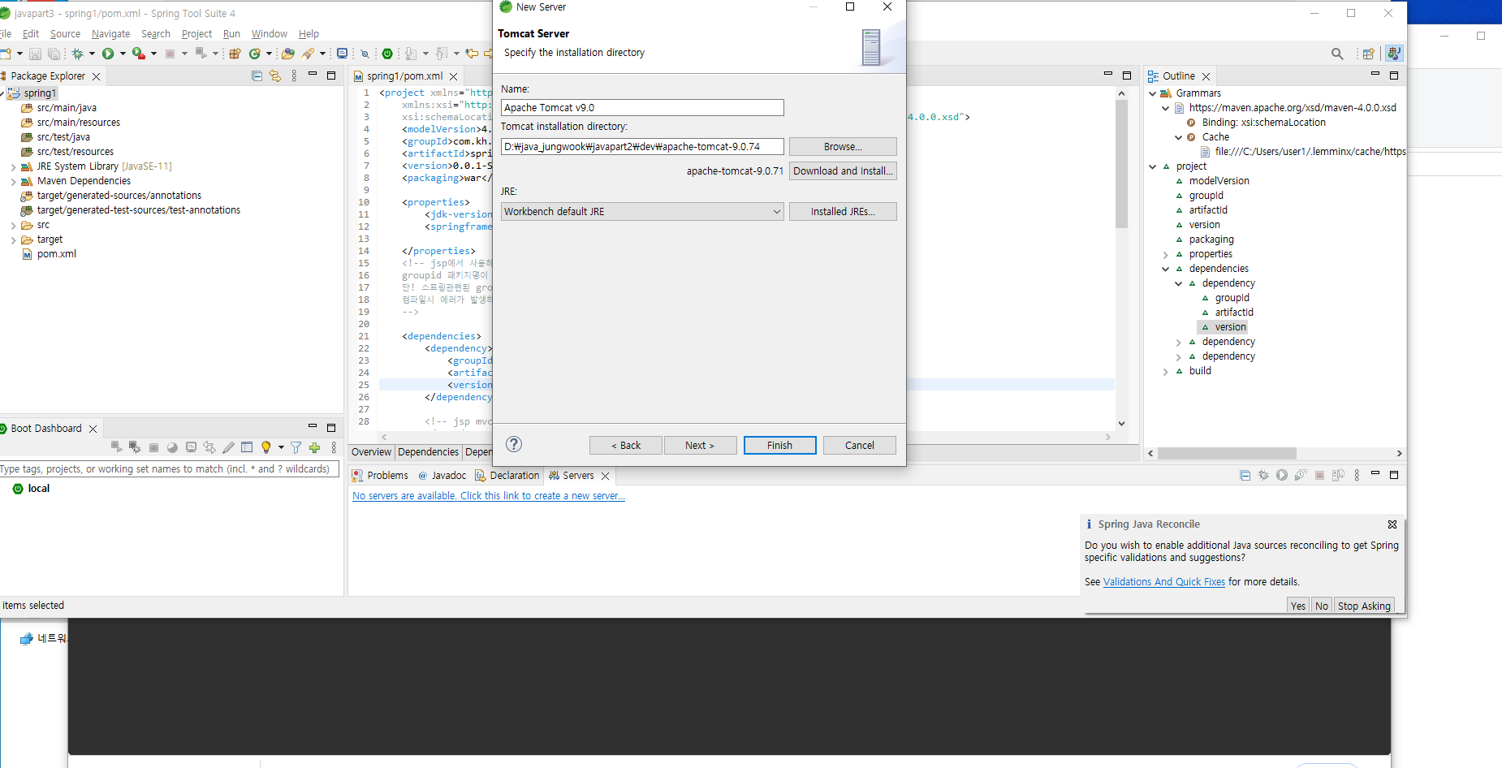Click the Boot Dashboard filter text field
The height and width of the screenshot is (768, 1502).
pos(169,469)
